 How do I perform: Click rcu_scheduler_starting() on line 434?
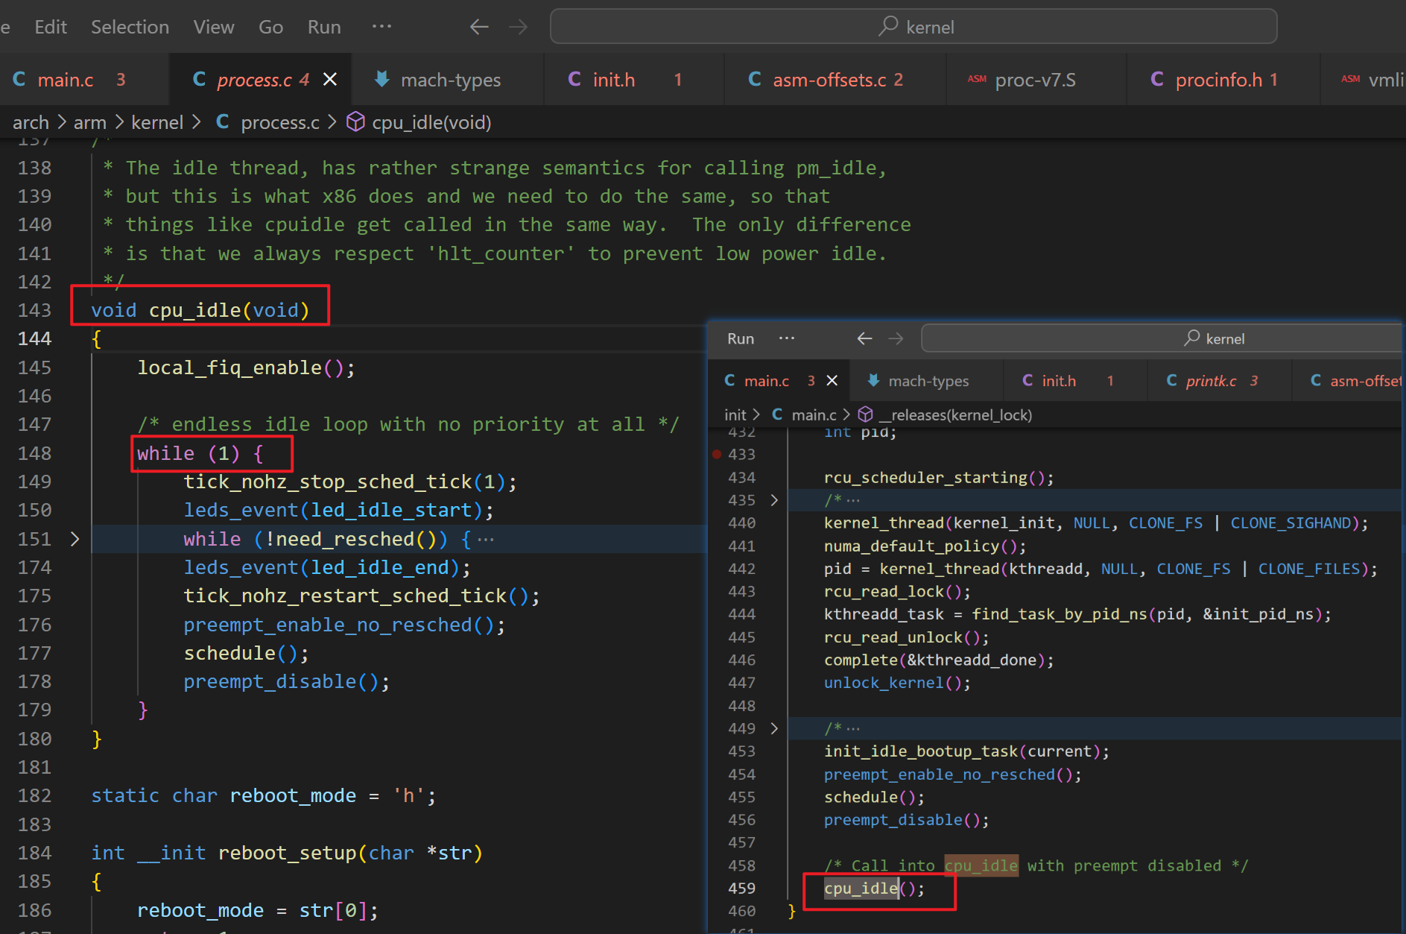(939, 477)
